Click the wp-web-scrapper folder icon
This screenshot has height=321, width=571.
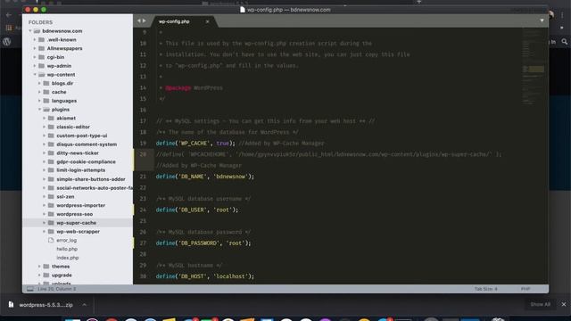[51, 232]
